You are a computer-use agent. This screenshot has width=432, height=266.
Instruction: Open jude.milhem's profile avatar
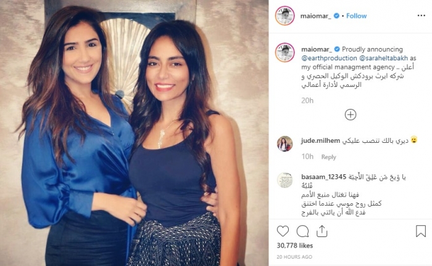(285, 143)
